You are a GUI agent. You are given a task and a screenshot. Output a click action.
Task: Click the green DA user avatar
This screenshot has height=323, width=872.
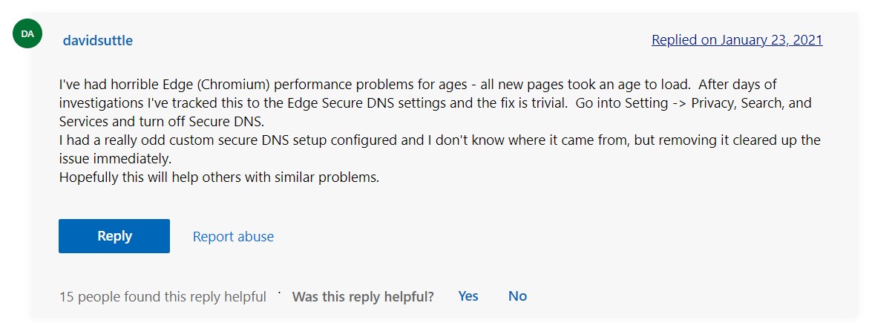27,34
